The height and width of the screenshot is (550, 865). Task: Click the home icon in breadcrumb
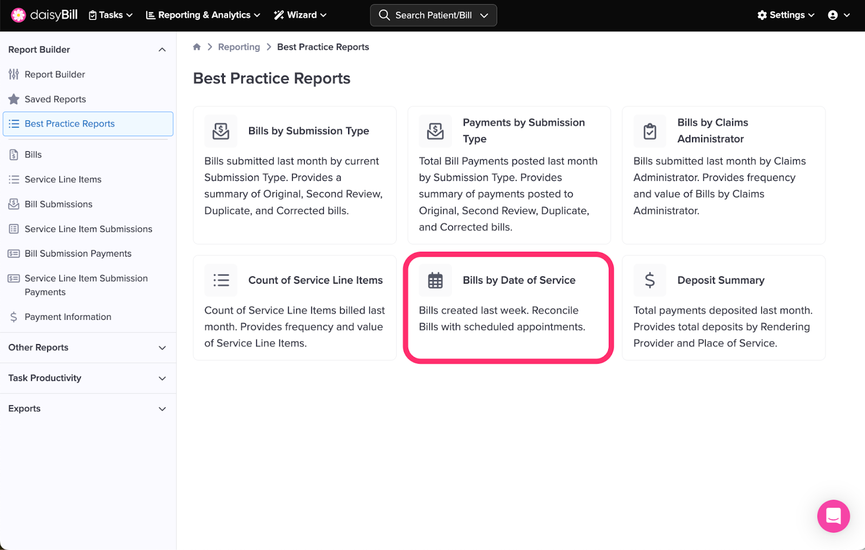tap(197, 47)
